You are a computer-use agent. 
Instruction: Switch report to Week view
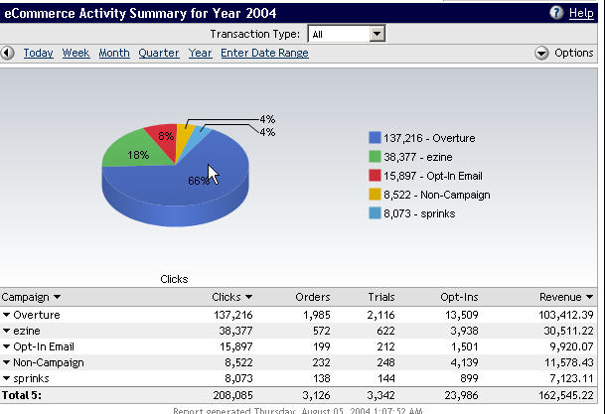coord(76,53)
